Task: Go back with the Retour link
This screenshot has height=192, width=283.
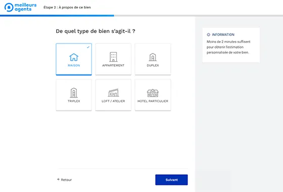Action: point(65,180)
